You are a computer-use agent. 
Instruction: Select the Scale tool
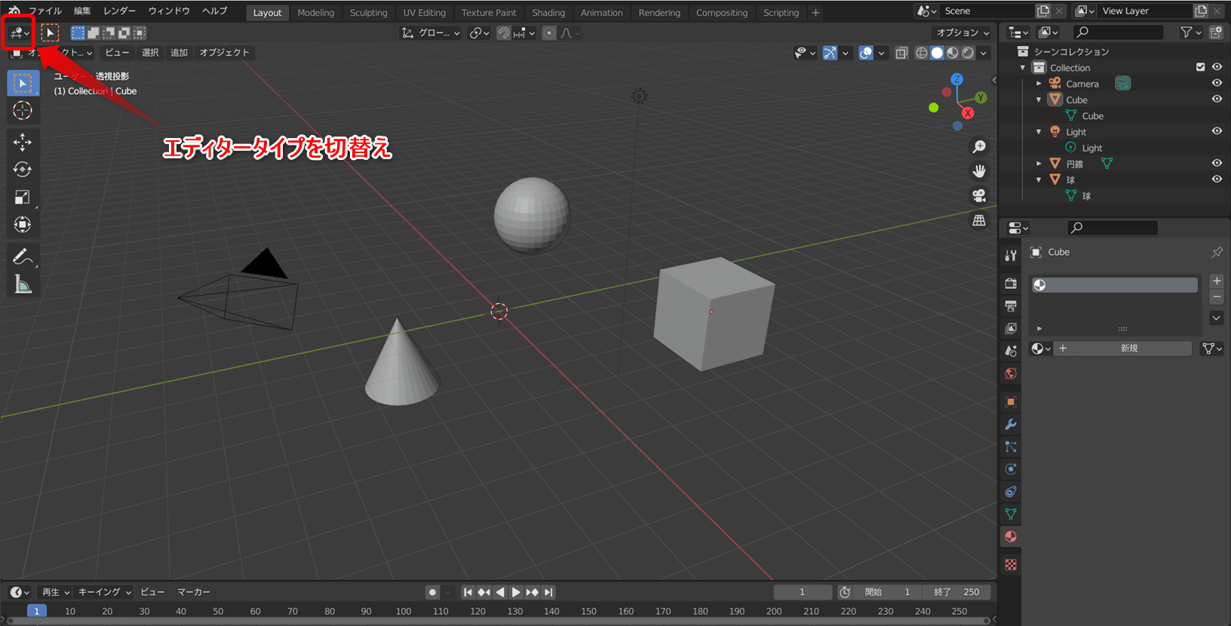pos(23,197)
